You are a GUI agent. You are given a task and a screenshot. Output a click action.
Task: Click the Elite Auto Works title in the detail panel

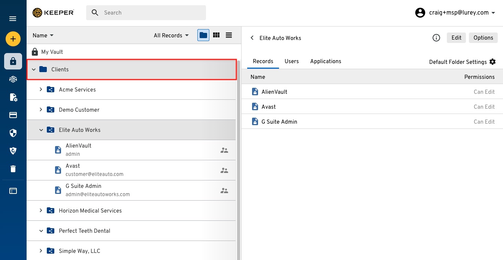(280, 38)
